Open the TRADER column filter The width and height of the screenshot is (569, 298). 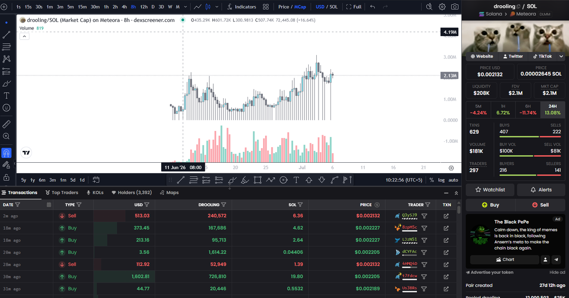[x=428, y=205]
